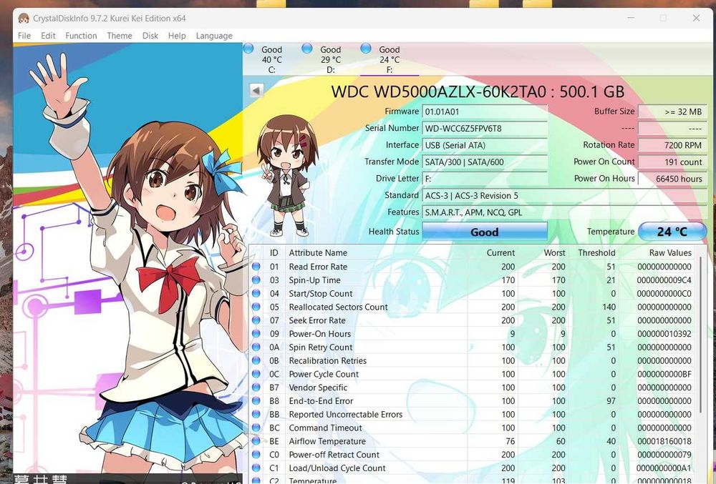Viewport: 716px width, 484px height.
Task: Open the Help menu
Action: [x=177, y=36]
